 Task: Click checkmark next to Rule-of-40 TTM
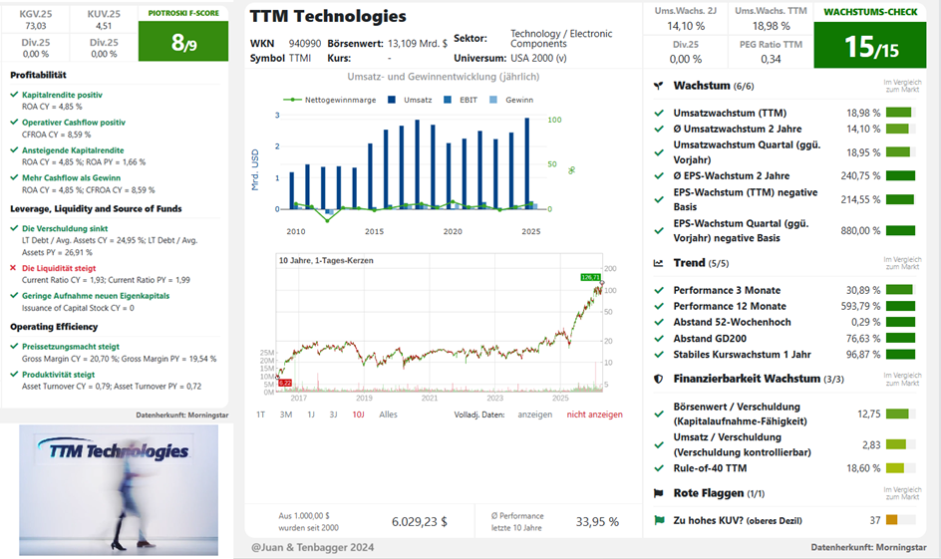tap(659, 468)
